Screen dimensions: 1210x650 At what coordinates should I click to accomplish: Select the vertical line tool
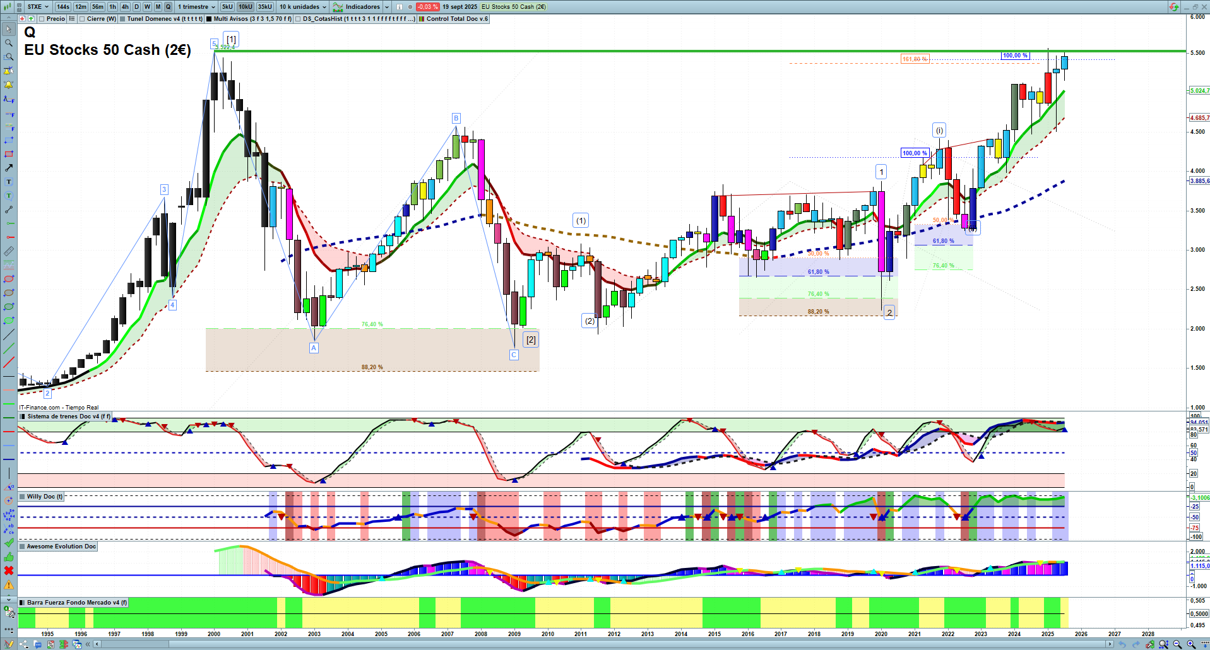click(x=9, y=473)
